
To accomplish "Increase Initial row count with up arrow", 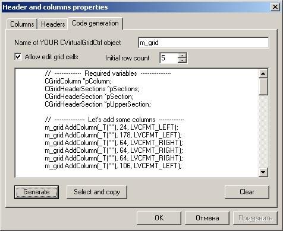I will pos(182,56).
